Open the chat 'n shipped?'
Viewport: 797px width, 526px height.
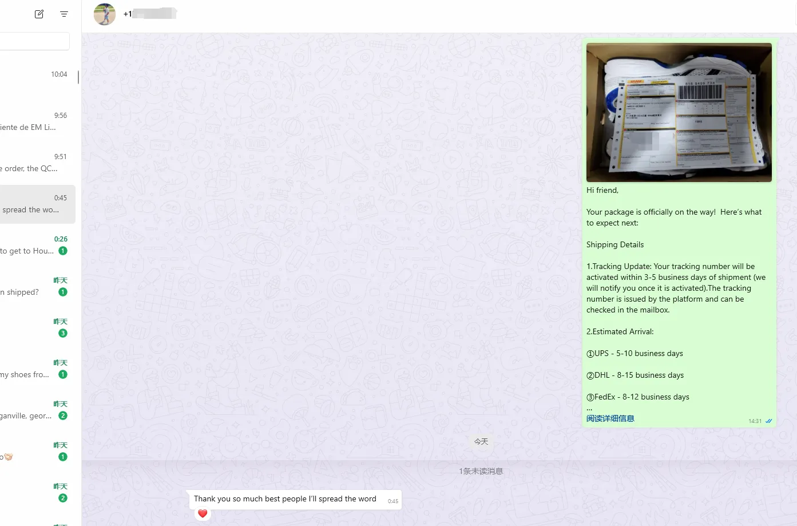click(38, 287)
